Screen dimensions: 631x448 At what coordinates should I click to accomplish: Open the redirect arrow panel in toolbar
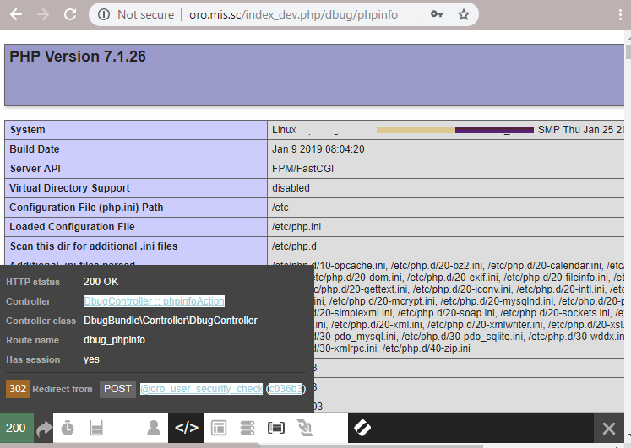(x=44, y=429)
